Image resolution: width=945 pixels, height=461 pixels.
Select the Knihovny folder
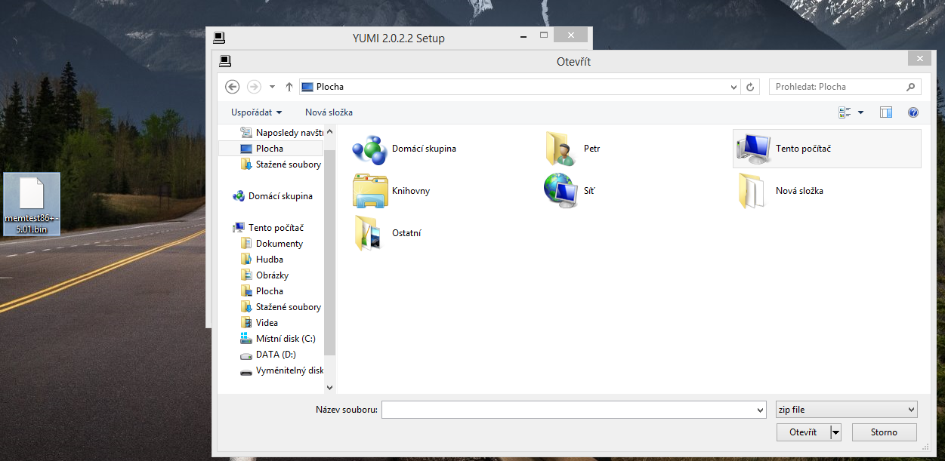[392, 191]
